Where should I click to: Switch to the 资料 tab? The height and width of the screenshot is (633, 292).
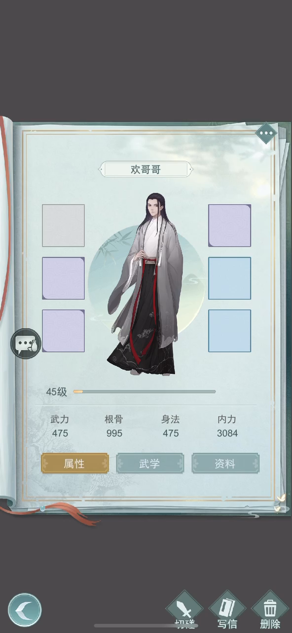(x=225, y=463)
